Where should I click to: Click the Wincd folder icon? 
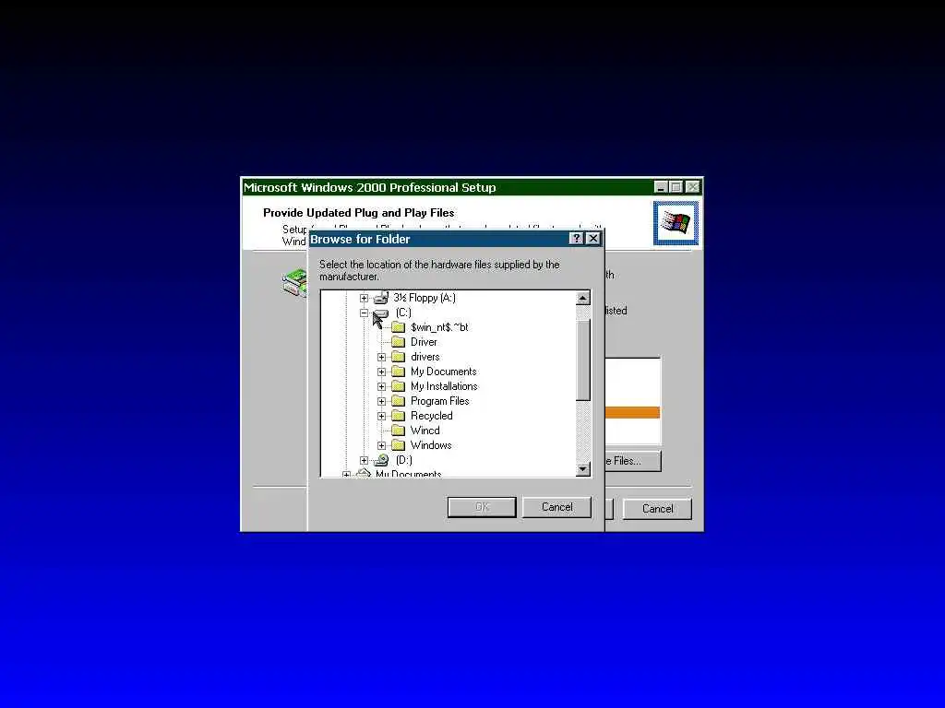pyautogui.click(x=398, y=431)
